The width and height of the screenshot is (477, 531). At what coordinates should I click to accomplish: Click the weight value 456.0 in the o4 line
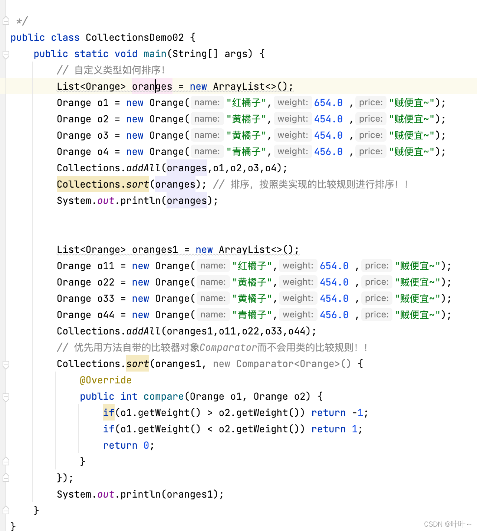coord(328,152)
